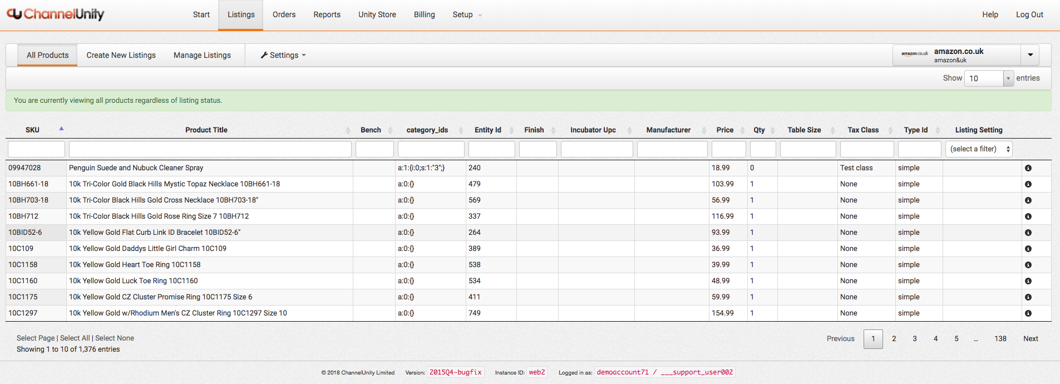
Task: Click info icon for SKU 10C1160 row
Action: 1028,281
